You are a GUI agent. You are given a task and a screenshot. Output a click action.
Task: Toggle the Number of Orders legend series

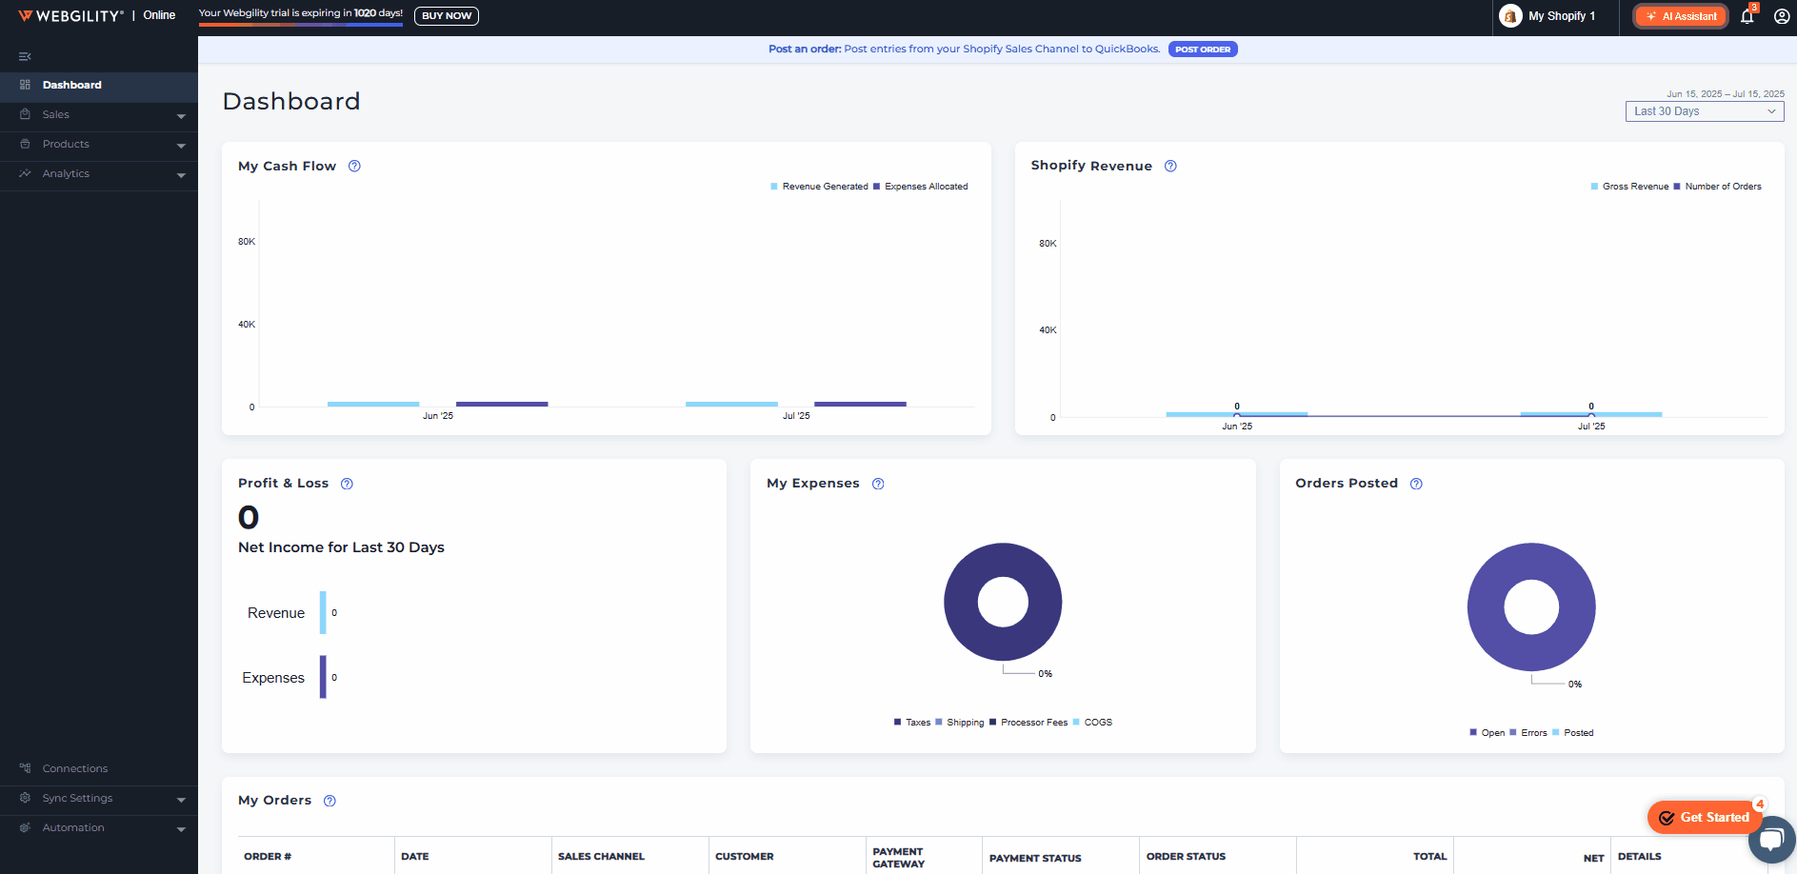click(1722, 187)
